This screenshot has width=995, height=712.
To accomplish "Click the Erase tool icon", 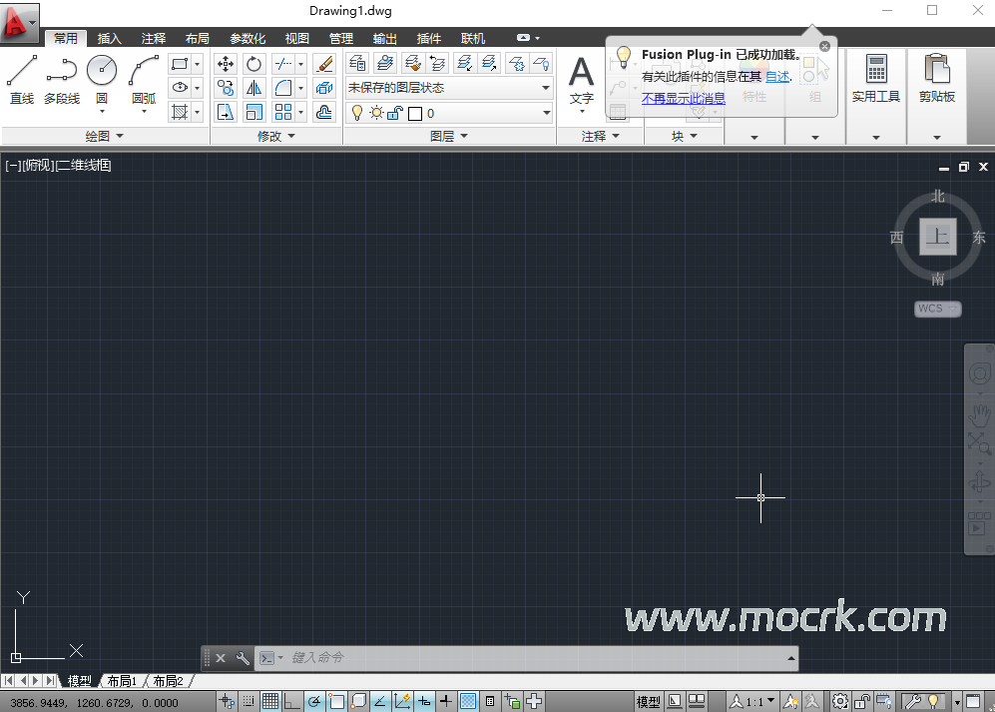I will pyautogui.click(x=324, y=64).
